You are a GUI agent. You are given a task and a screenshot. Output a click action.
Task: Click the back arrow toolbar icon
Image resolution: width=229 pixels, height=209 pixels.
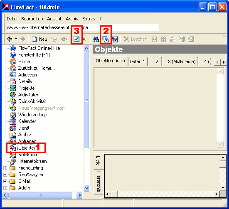[9, 39]
